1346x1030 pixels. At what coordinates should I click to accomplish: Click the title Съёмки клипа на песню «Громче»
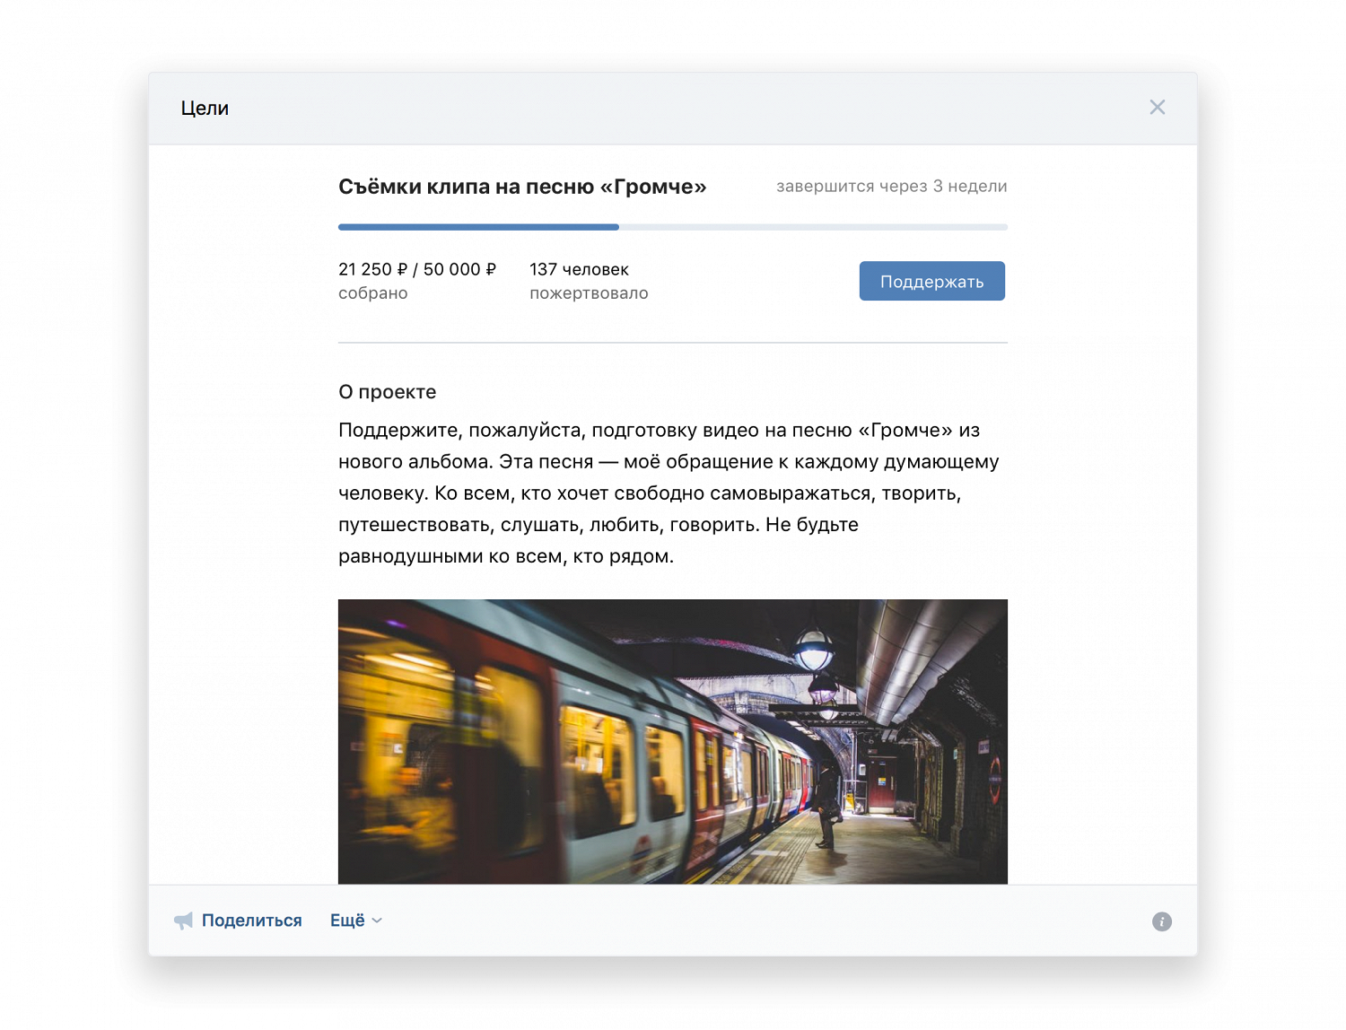pyautogui.click(x=522, y=187)
